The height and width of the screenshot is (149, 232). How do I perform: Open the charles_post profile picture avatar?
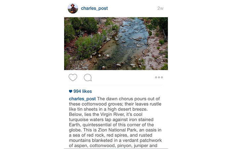[73, 8]
